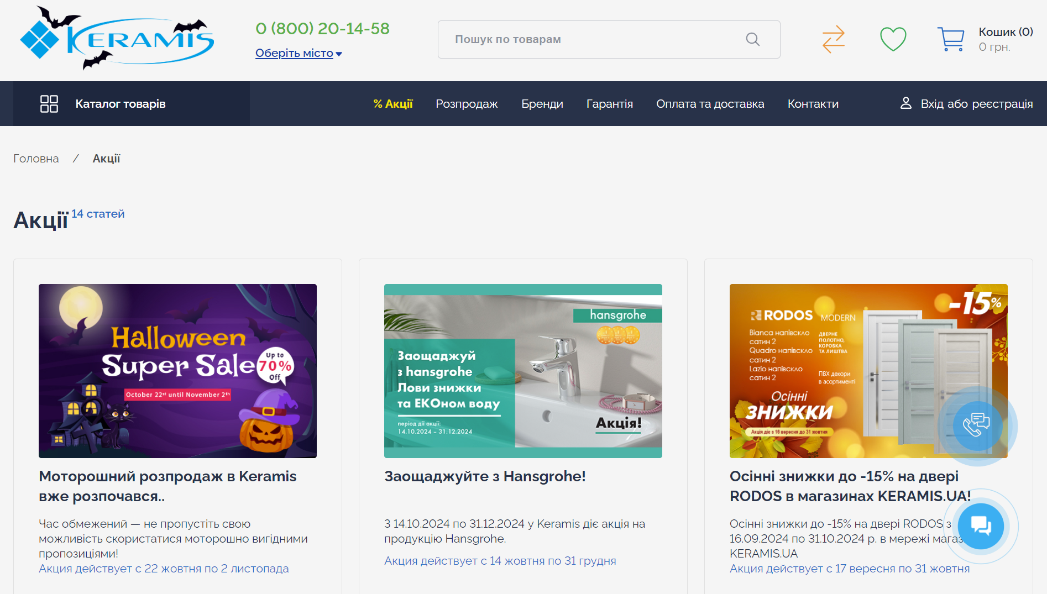Call phone number 0 (800) 20-14-58

pos(322,28)
